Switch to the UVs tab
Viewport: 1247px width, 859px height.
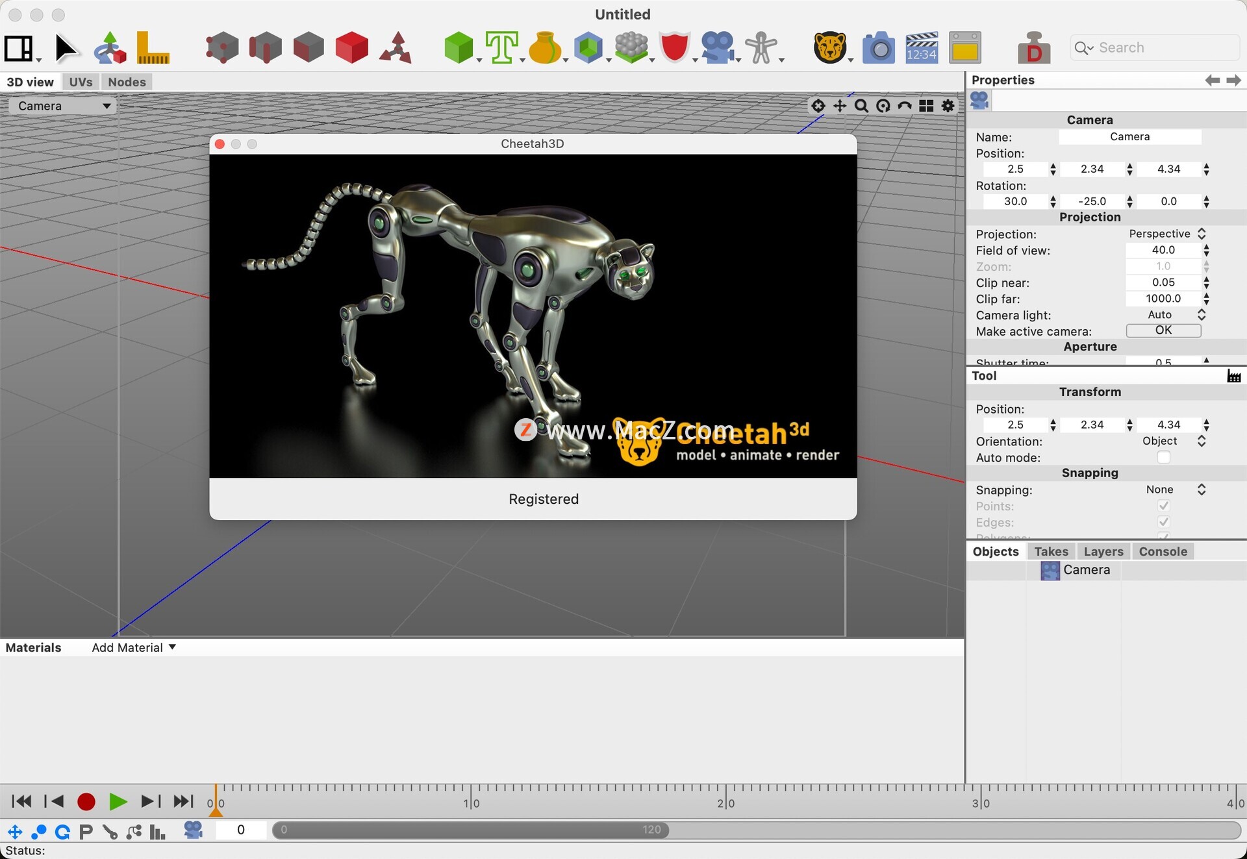click(x=81, y=82)
